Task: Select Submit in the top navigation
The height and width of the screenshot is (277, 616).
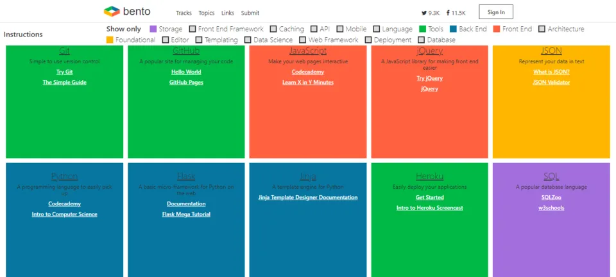Action: click(x=250, y=13)
